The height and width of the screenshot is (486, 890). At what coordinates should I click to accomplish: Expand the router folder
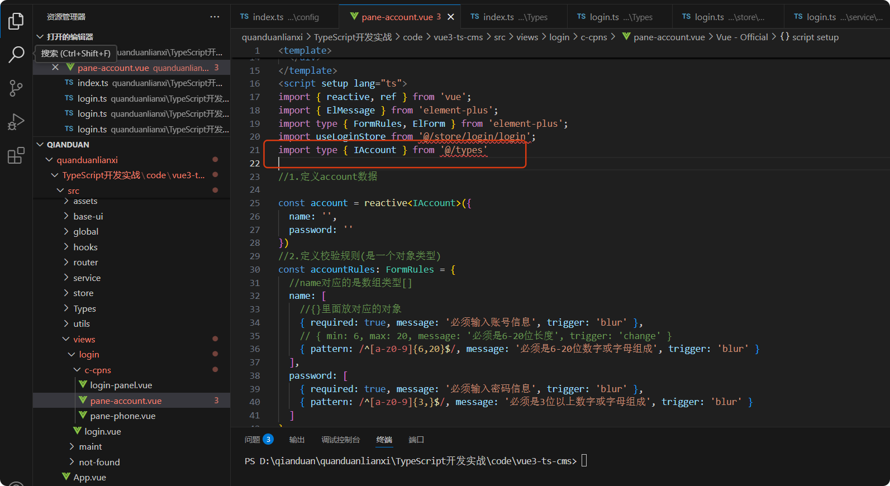point(66,262)
